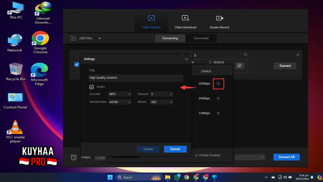Open the Screen Record tab
The height and width of the screenshot is (182, 323).
pyautogui.click(x=220, y=22)
